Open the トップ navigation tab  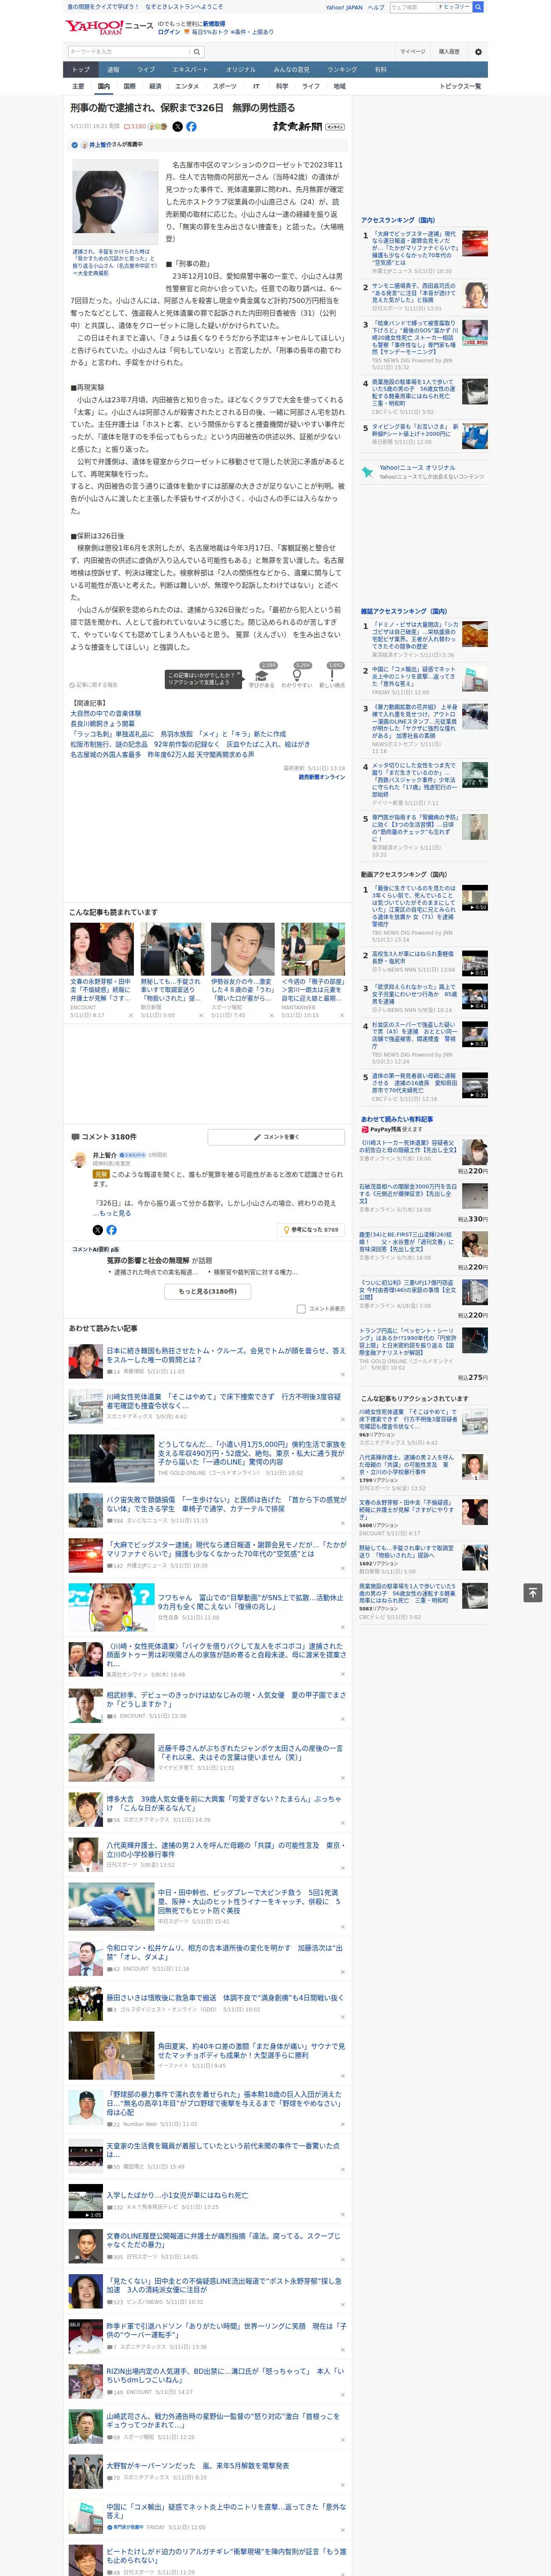pos(81,70)
